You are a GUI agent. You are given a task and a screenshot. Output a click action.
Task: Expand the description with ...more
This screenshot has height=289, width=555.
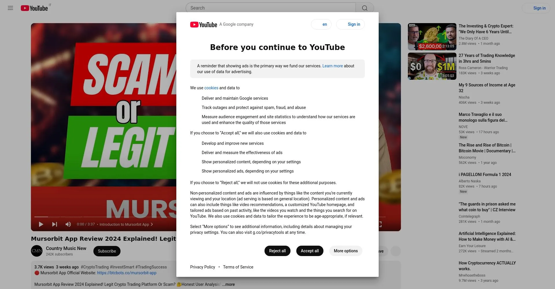[x=228, y=284]
